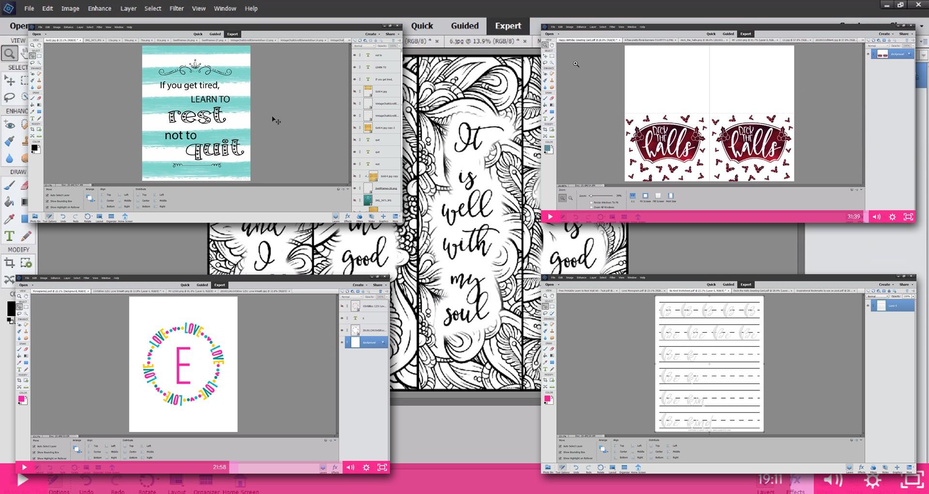The height and width of the screenshot is (494, 929).
Task: Enter fullscreen on the Love monogram video
Action: coord(382,467)
